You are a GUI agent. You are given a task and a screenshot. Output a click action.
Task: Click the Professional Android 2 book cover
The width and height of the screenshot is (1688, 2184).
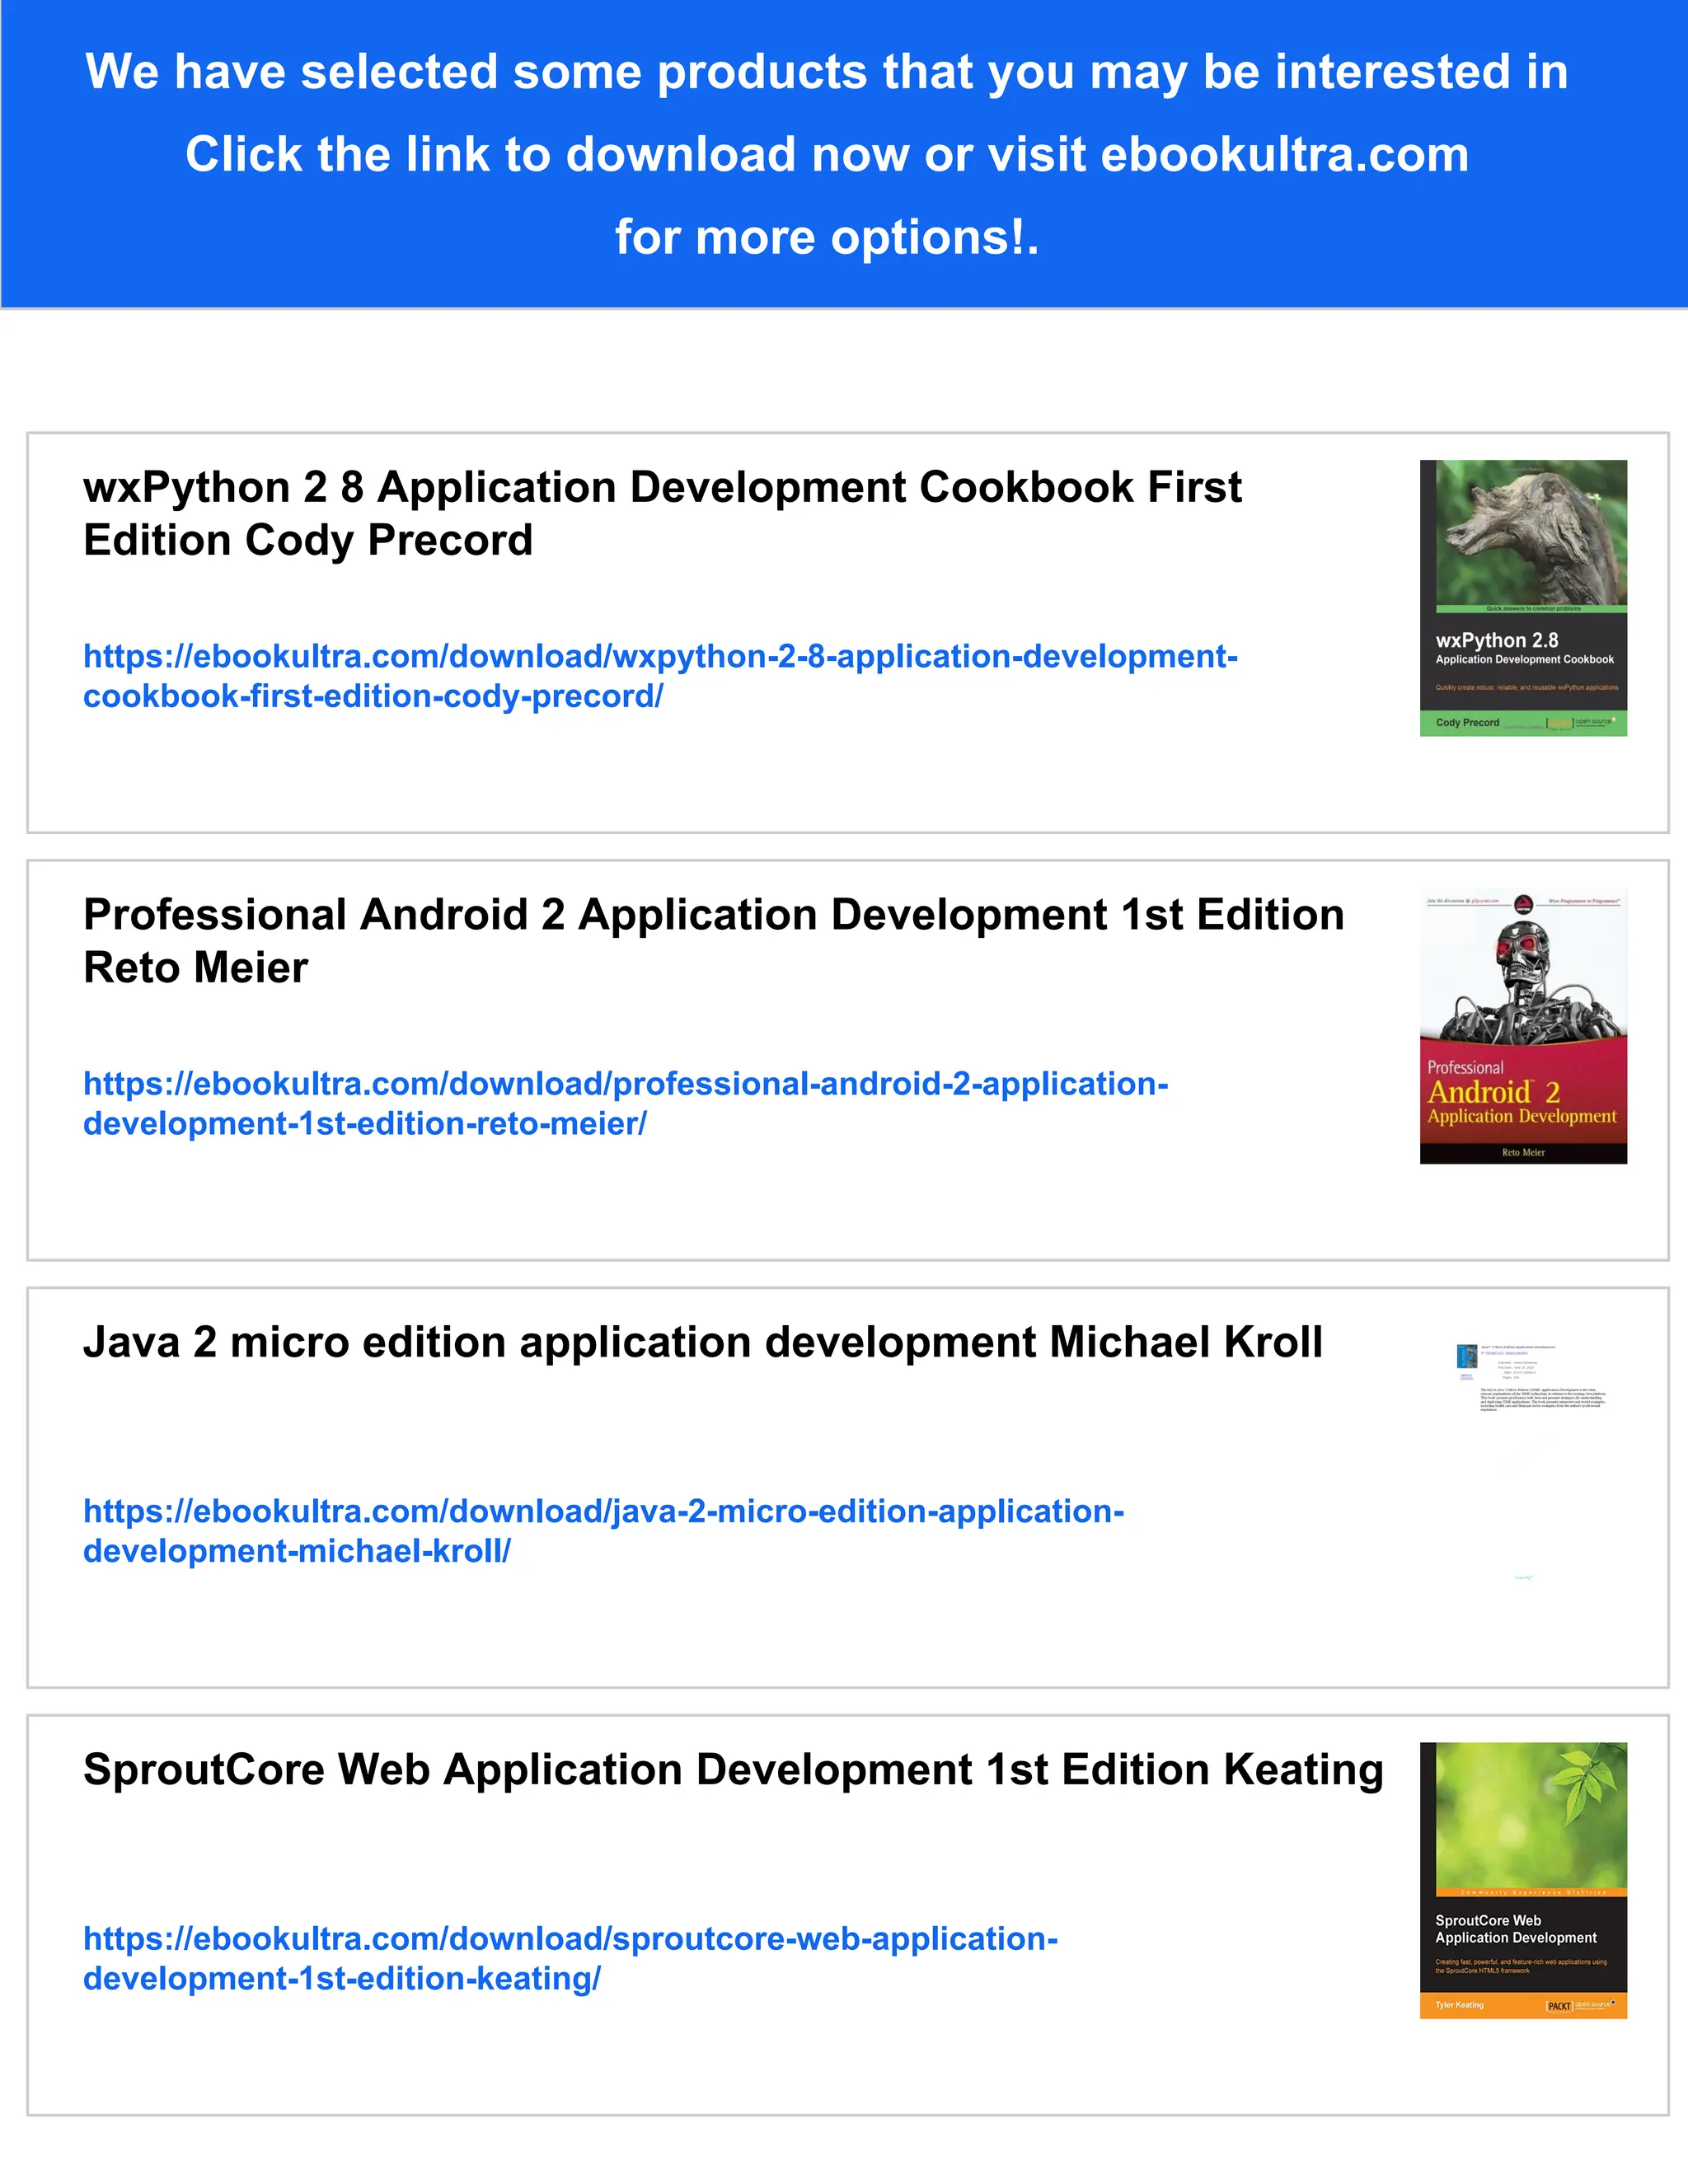[1523, 1026]
